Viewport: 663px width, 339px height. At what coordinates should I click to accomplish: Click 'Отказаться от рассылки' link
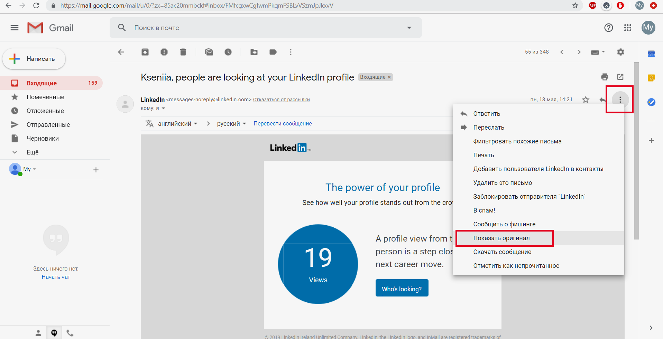pos(281,100)
